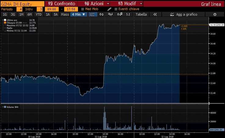Expand the 96) Azioni dropdown arrow

click(x=108, y=4)
